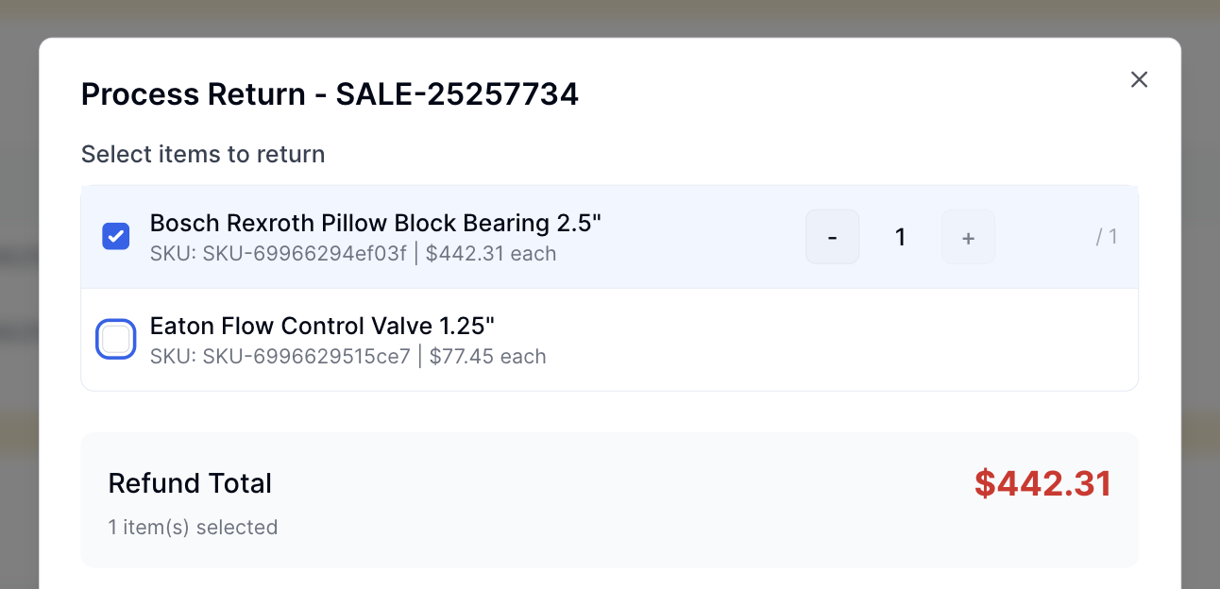The width and height of the screenshot is (1220, 589).
Task: Decrease return quantity with minus button
Action: (832, 237)
